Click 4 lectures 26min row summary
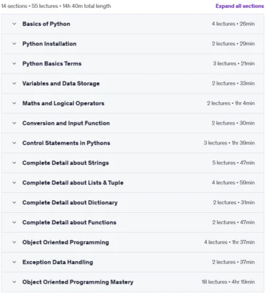This screenshot has height=293, width=265. [233, 24]
